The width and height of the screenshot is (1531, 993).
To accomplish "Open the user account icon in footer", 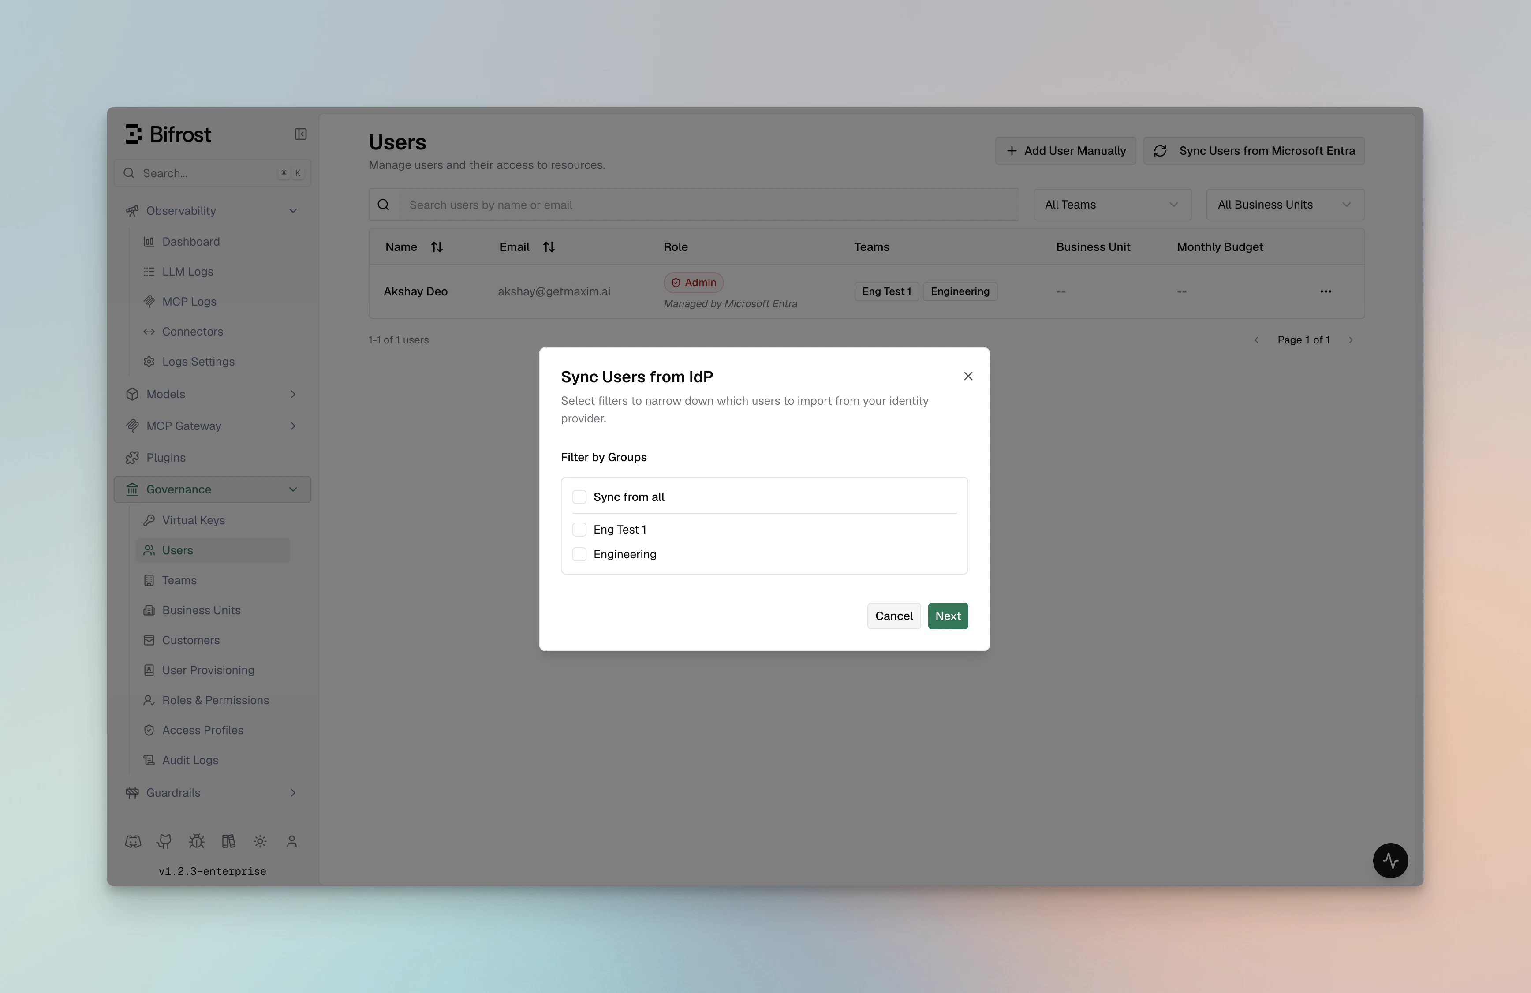I will [292, 841].
